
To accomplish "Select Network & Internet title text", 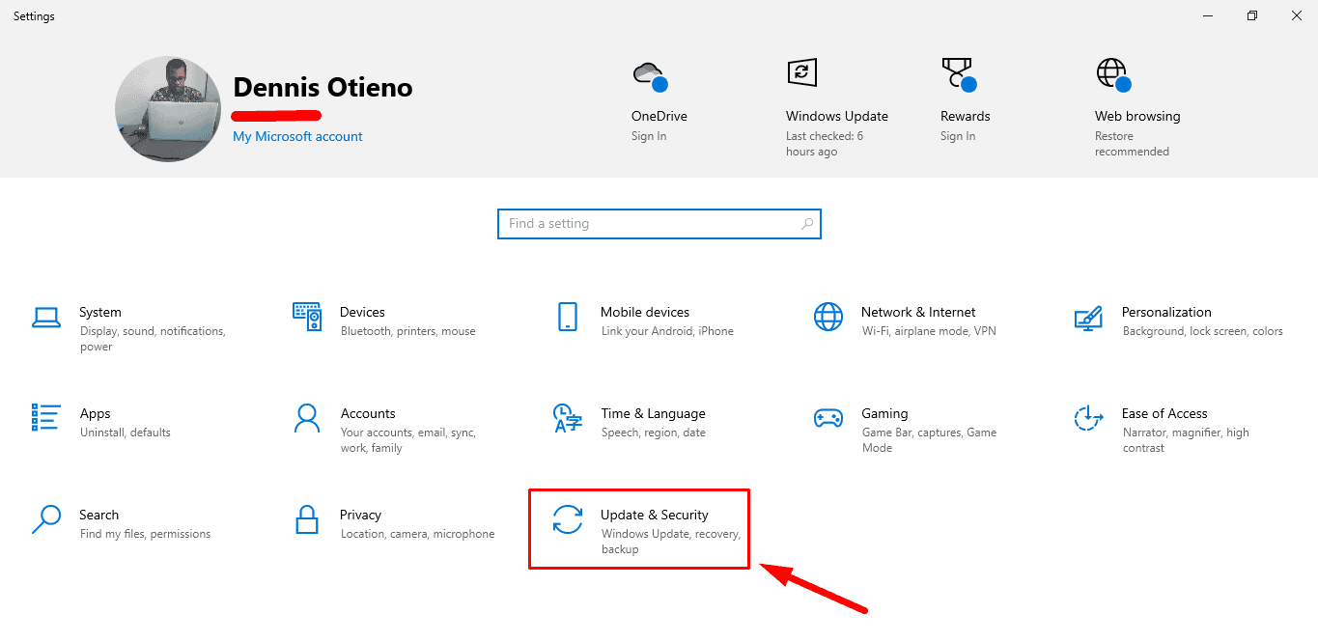I will coord(918,312).
